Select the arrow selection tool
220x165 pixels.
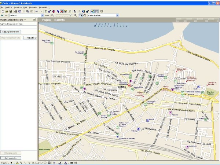pos(81,15)
